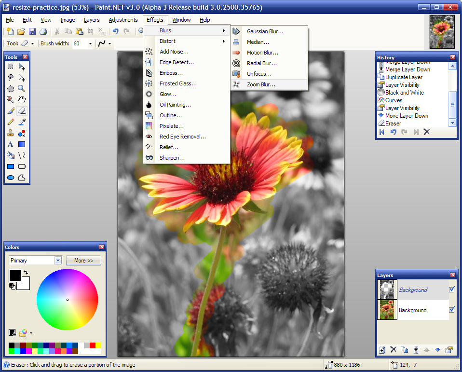Clear history using the X icon
The image size is (462, 372).
coord(426,131)
